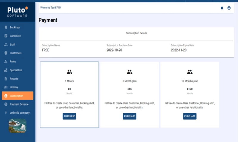Click the 'Fill free to create' description on the 1 Month card
Image resolution: width=238 pixels, height=142 pixels.
(69, 105)
